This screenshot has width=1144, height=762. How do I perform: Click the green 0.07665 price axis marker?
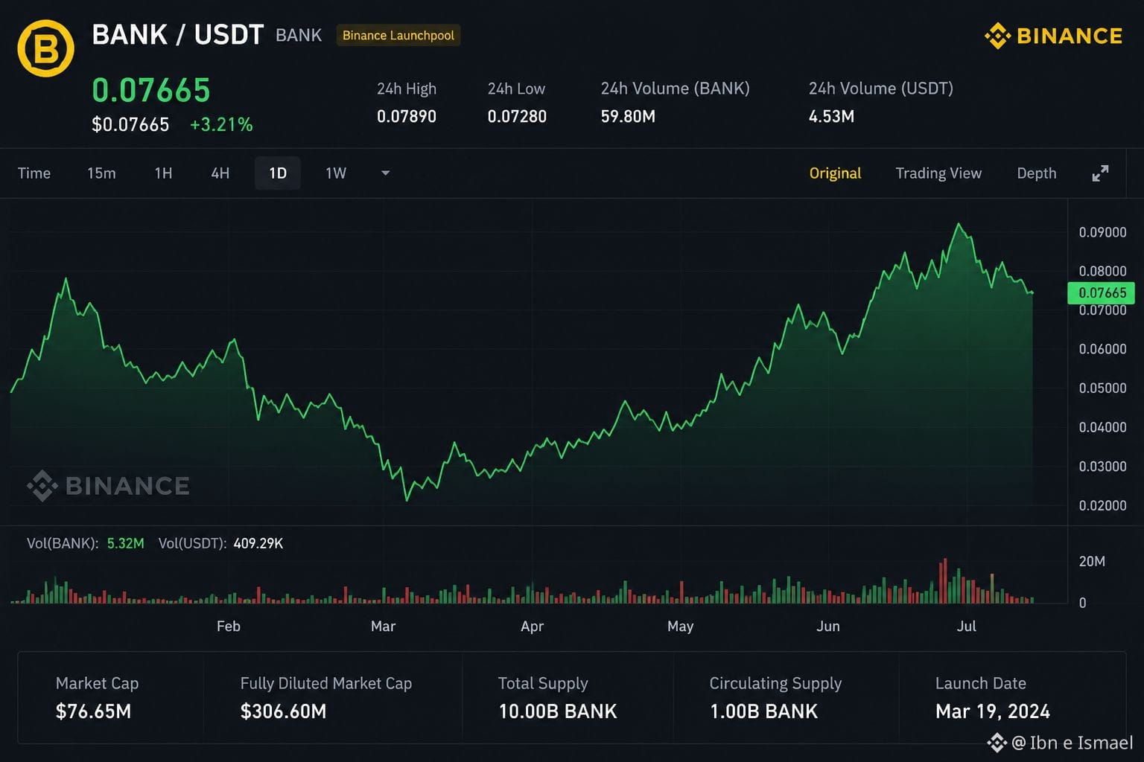1102,293
